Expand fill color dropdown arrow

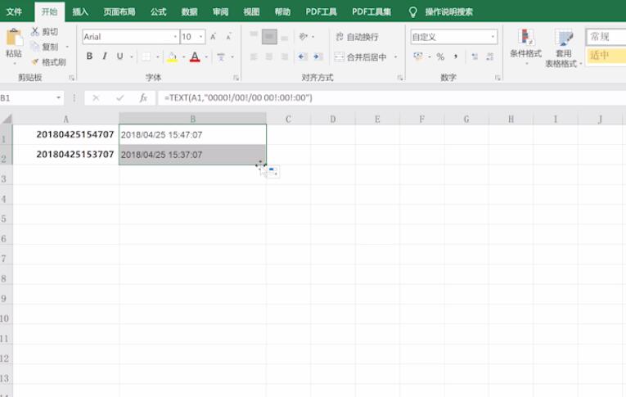pyautogui.click(x=183, y=56)
